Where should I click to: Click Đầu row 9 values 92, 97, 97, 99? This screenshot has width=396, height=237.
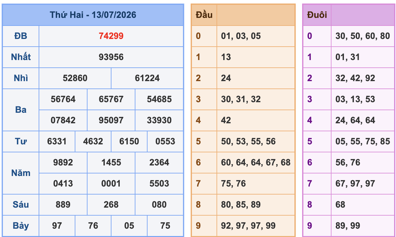coord(248,226)
